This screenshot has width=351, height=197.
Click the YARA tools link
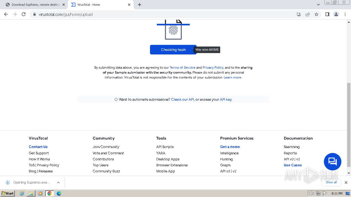click(161, 153)
